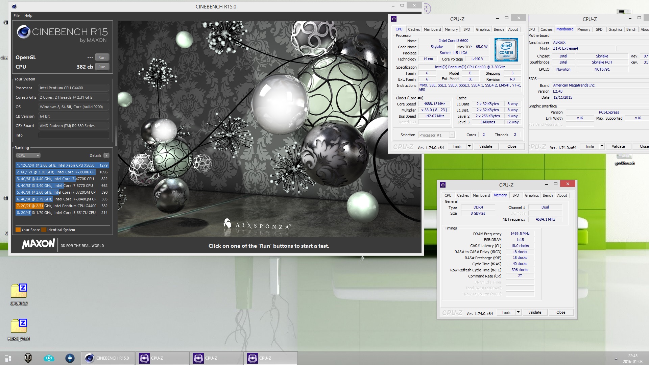Click Validate in CPU-Z processor window
Viewport: 649px width, 365px height.
coord(486,146)
